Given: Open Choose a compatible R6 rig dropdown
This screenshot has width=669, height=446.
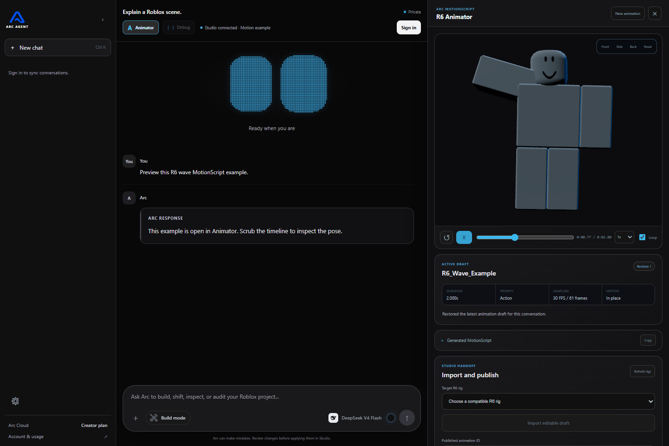Looking at the screenshot, I should 548,401.
